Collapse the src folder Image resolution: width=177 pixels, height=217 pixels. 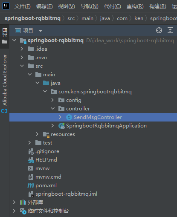coord(22,66)
